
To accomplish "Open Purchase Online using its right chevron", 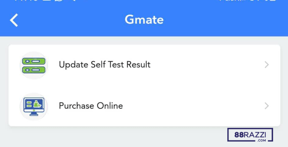I will (x=267, y=106).
